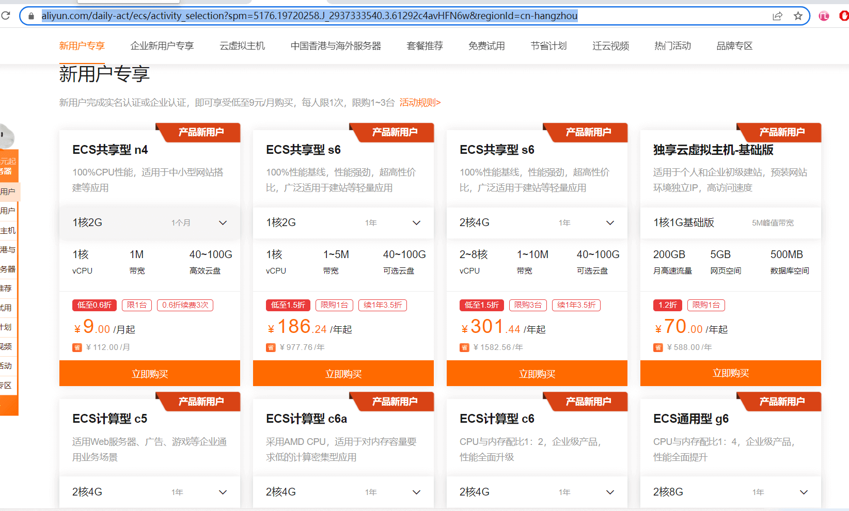This screenshot has width=849, height=511.
Task: Click the ¥1582.56/年 original price
Action: click(498, 347)
